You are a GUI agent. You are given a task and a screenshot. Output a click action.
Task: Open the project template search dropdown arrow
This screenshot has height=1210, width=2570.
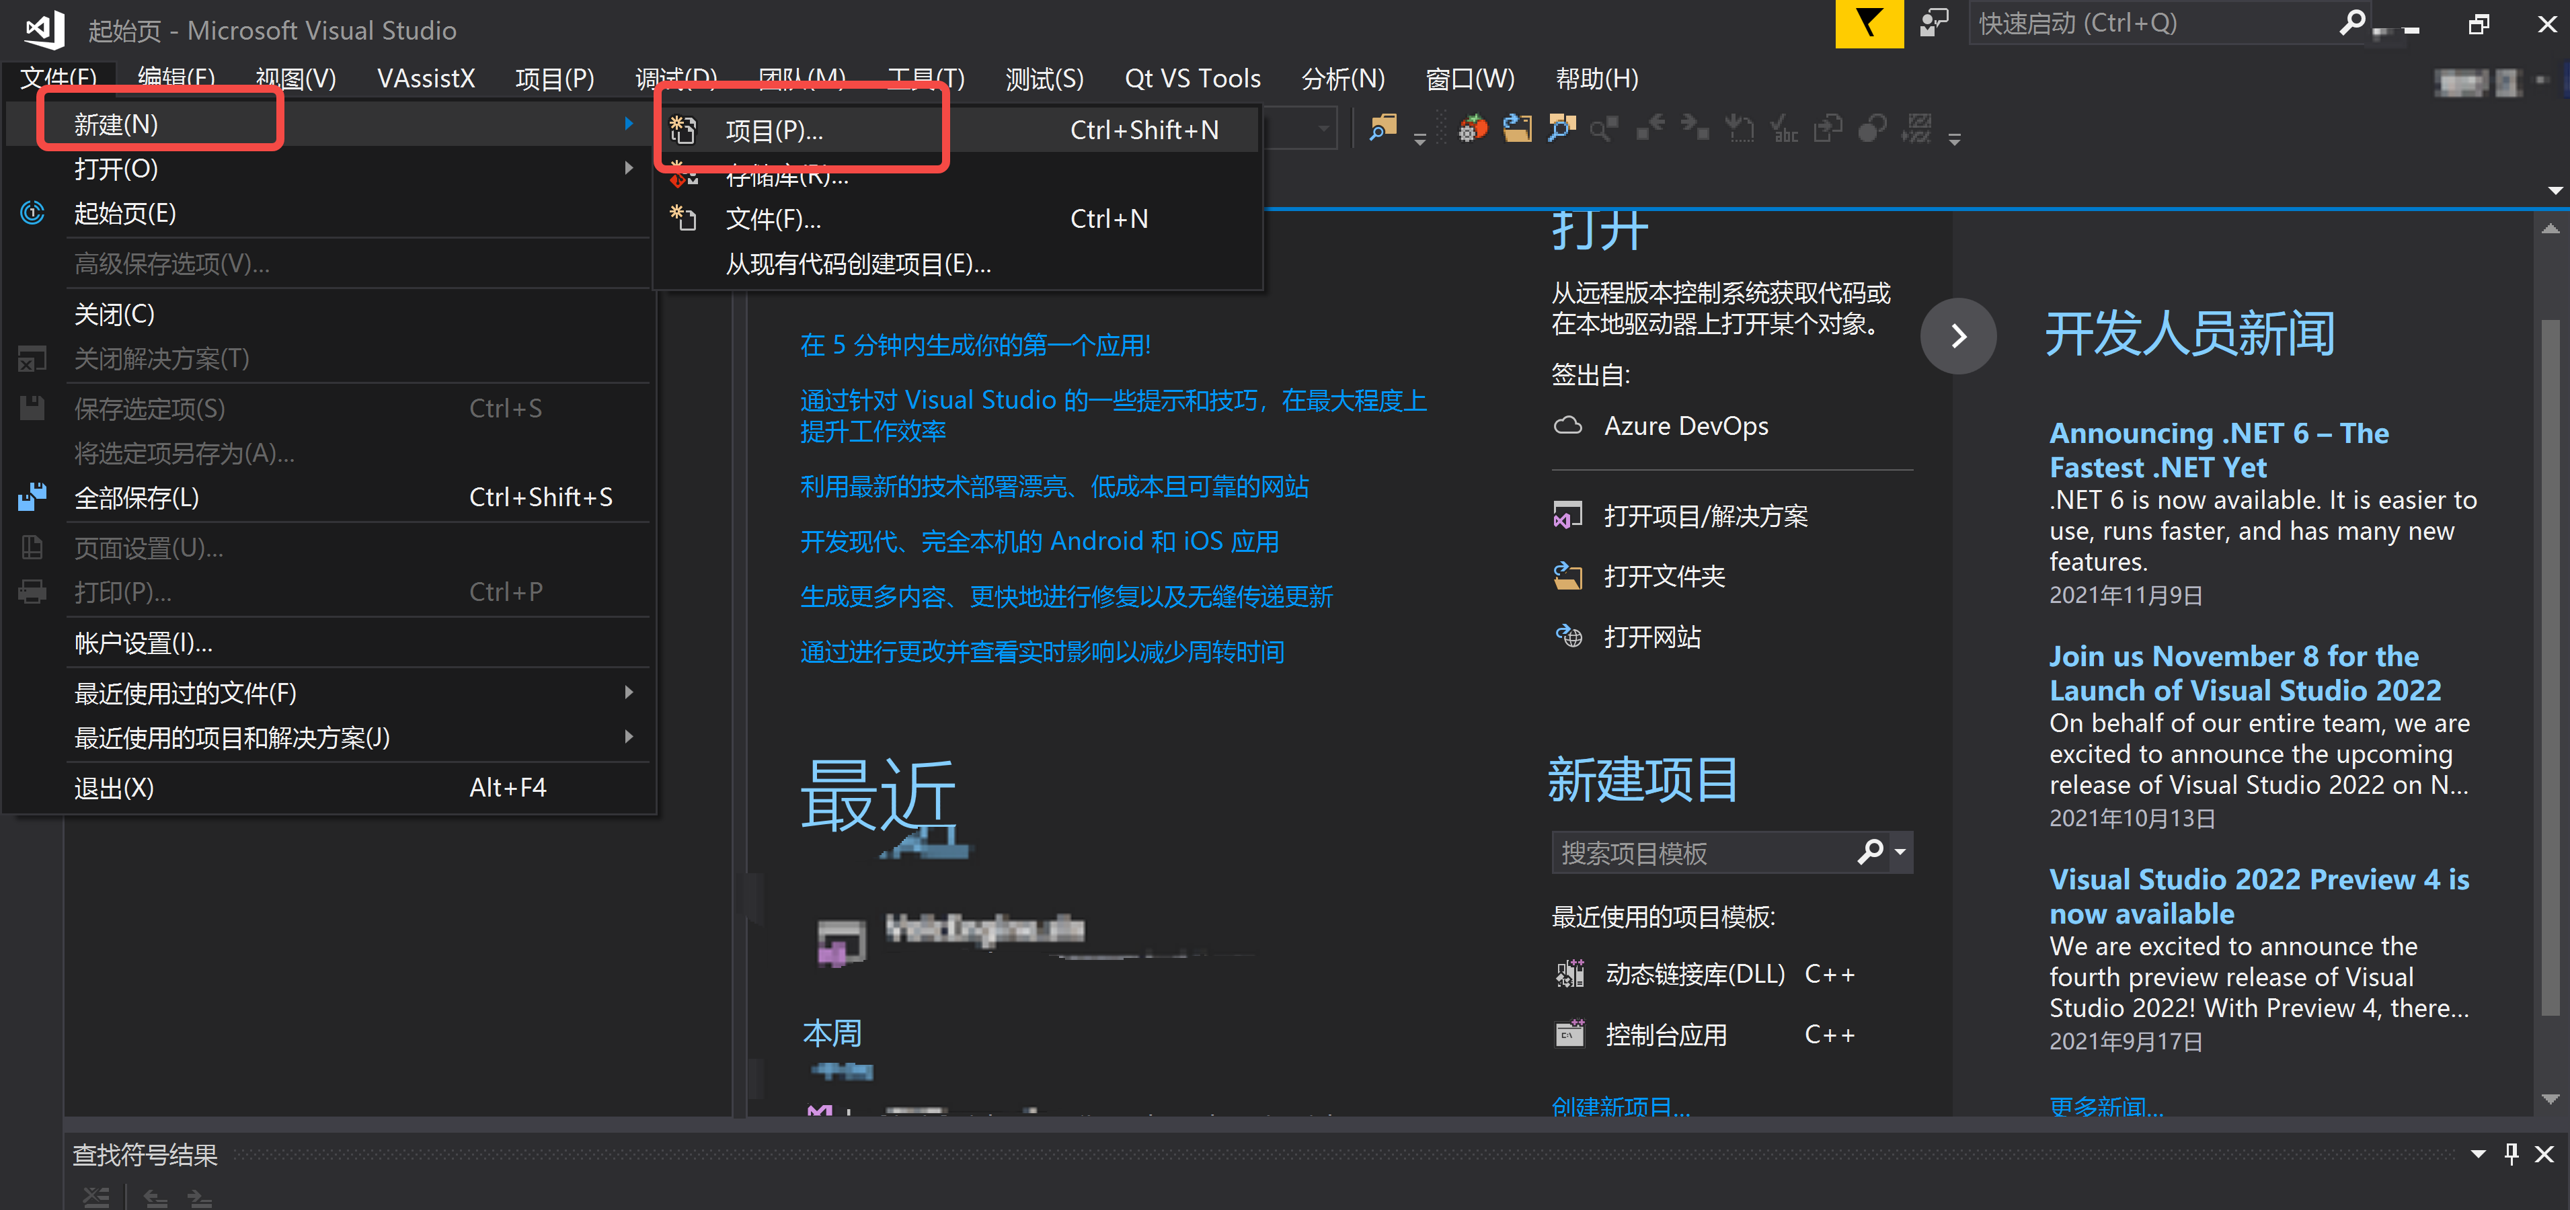[1900, 852]
